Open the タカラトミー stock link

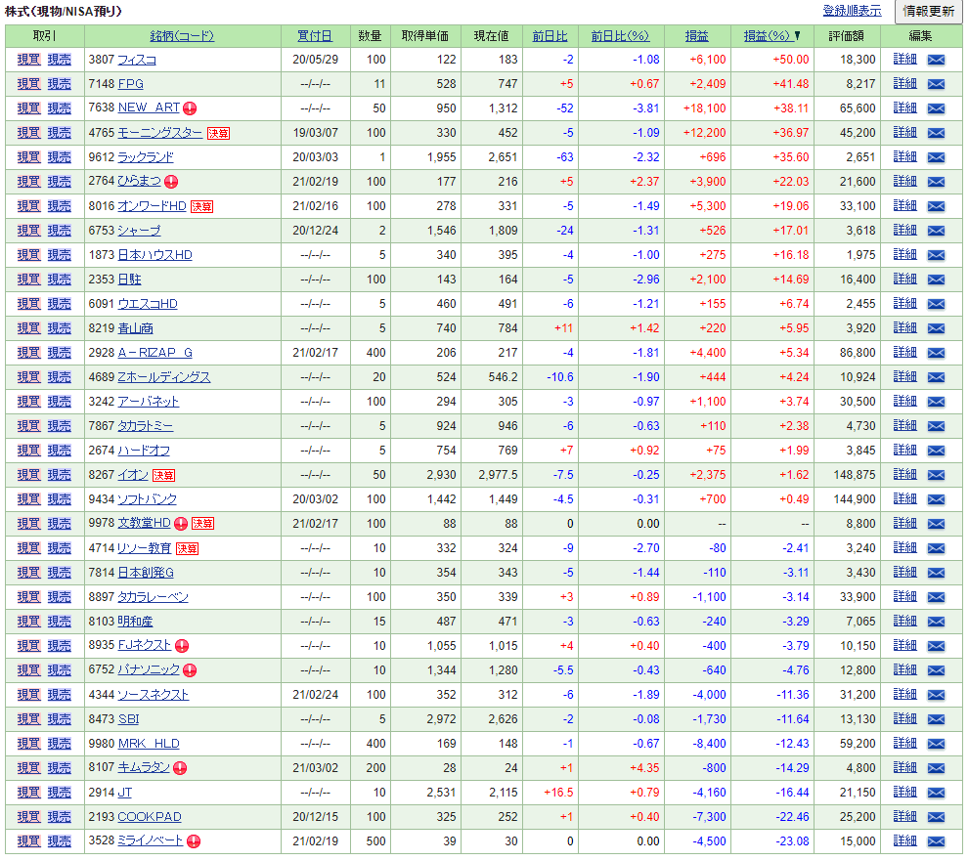(x=146, y=426)
